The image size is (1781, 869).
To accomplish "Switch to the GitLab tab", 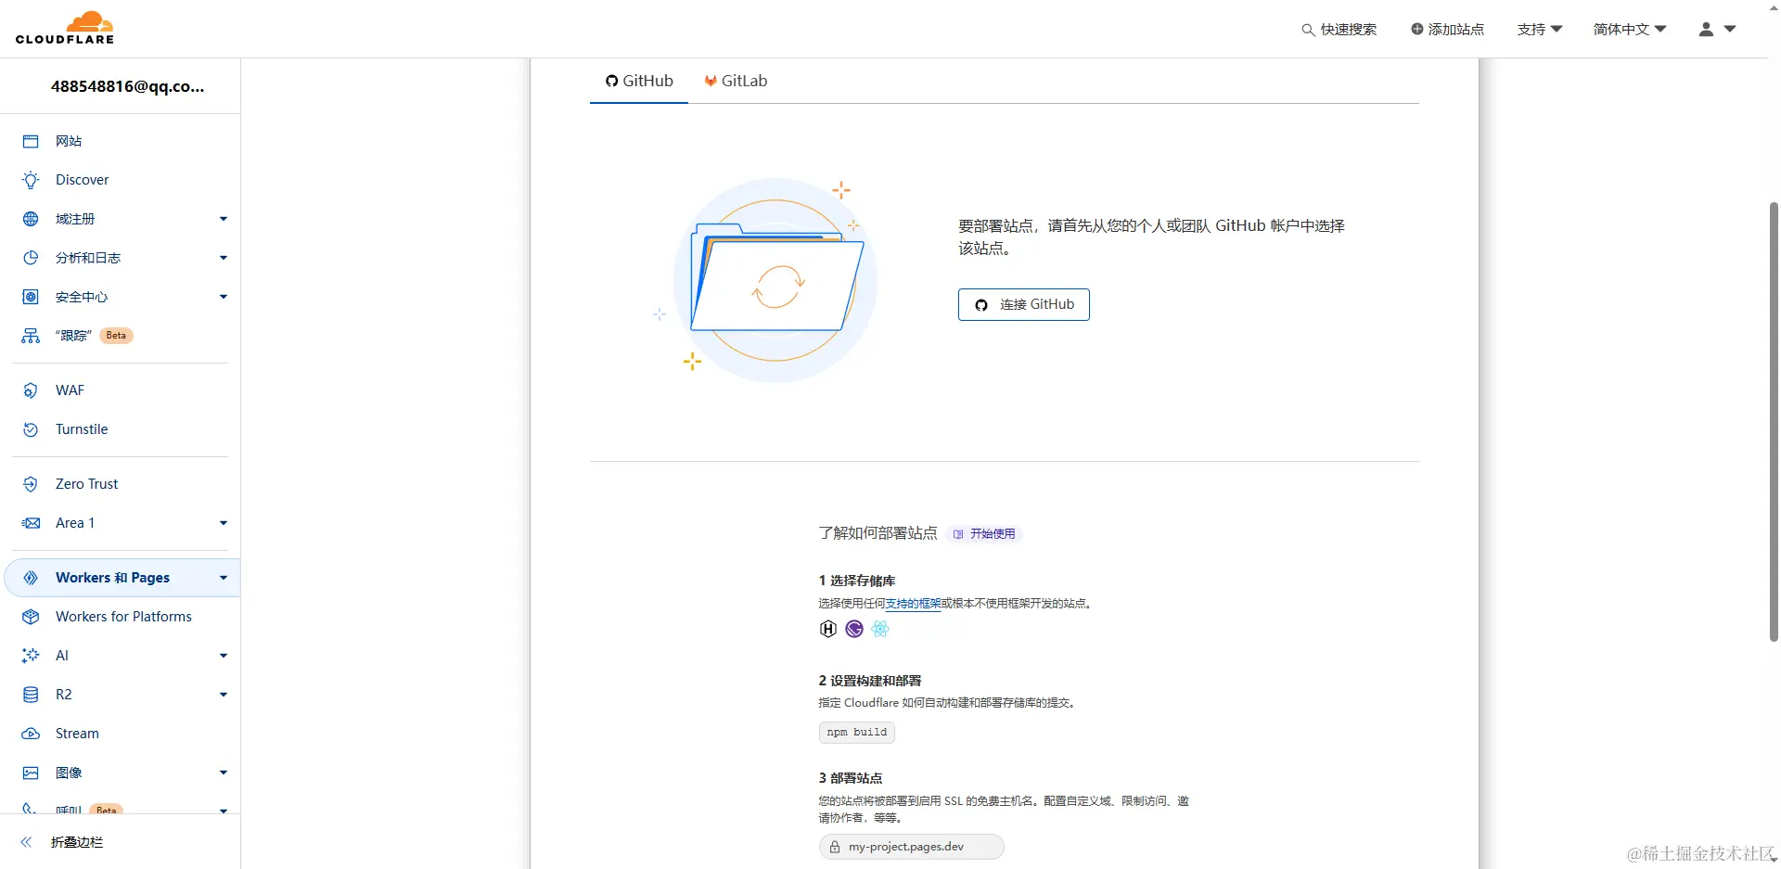I will click(736, 81).
